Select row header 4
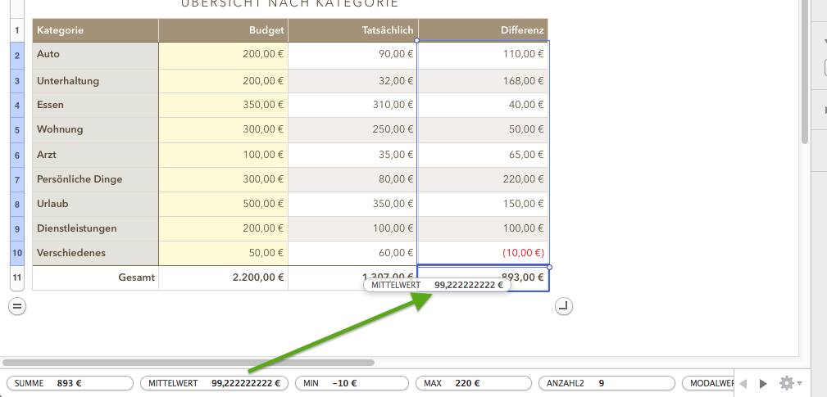Viewport: 827px width, 397px height. pos(17,106)
